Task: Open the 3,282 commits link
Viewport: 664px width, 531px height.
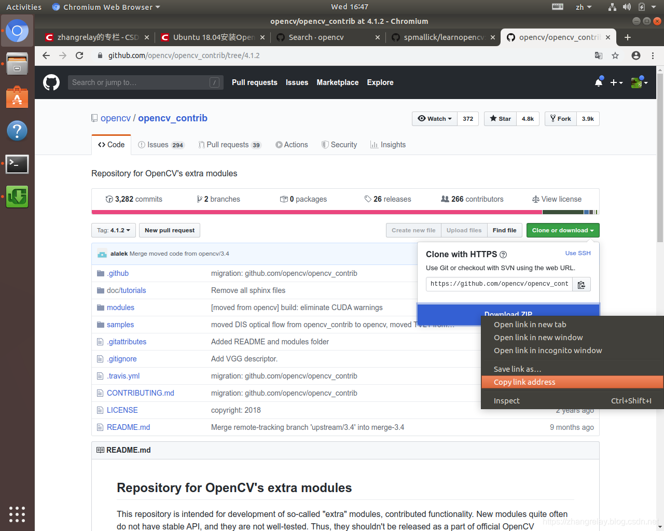Action: click(134, 199)
